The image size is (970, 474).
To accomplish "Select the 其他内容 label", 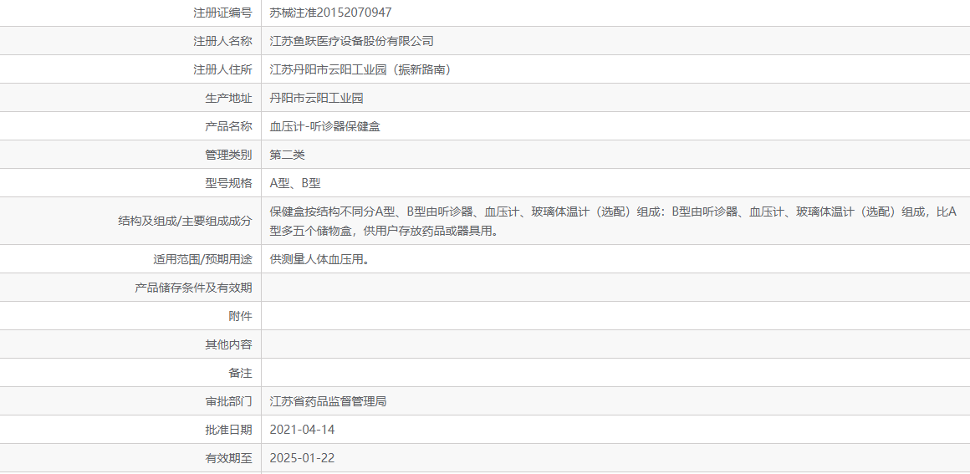I will tap(229, 344).
